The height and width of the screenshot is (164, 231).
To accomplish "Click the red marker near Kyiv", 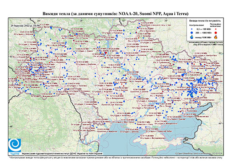I will tap(106, 53).
